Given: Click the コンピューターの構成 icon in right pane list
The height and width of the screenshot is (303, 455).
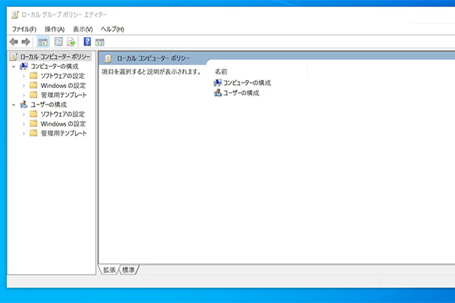Looking at the screenshot, I should tap(218, 83).
